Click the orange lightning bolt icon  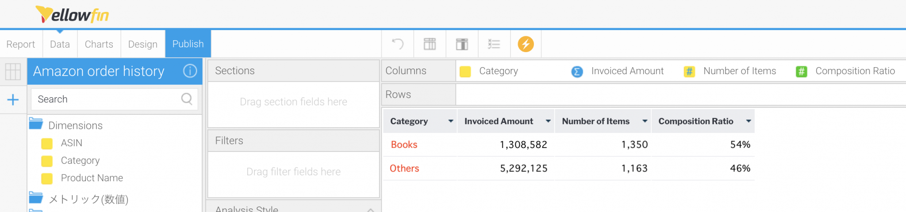pyautogui.click(x=526, y=44)
